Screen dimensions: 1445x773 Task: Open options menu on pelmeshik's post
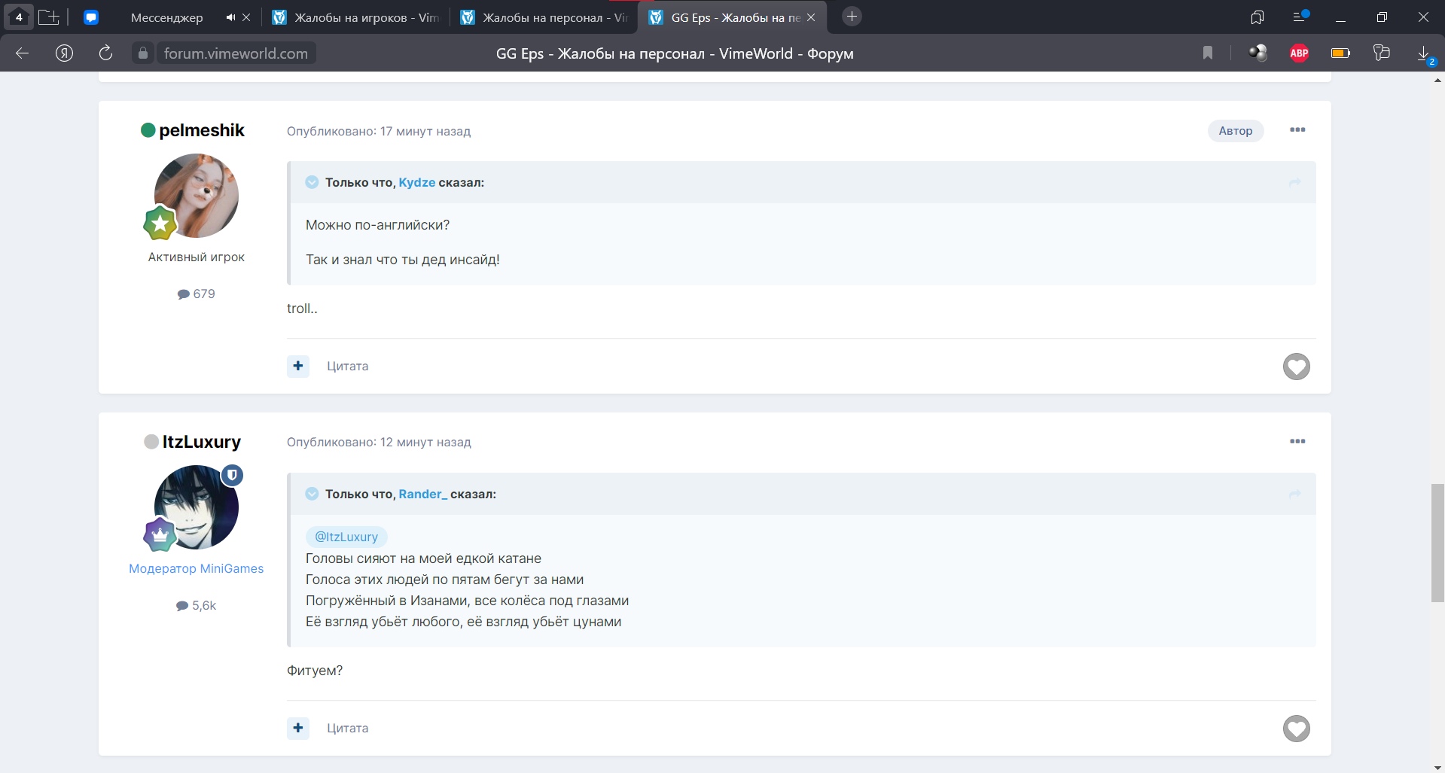point(1297,130)
